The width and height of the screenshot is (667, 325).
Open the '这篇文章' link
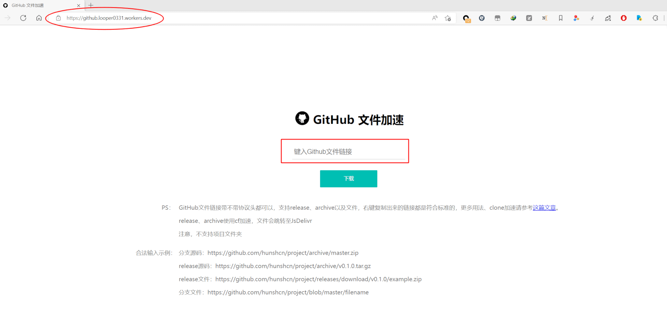544,208
